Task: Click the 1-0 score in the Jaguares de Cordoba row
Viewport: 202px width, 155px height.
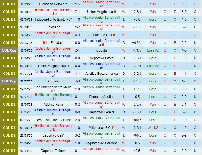Action: coord(77,143)
